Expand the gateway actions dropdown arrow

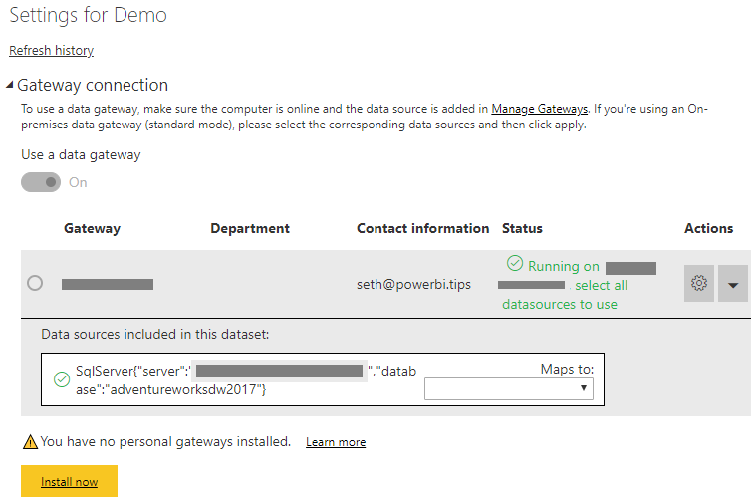click(x=734, y=284)
